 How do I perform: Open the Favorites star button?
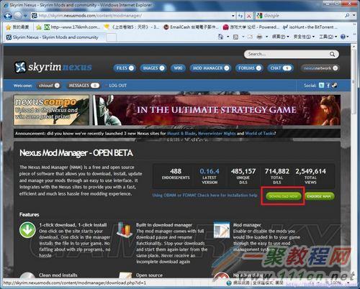pos(18,27)
